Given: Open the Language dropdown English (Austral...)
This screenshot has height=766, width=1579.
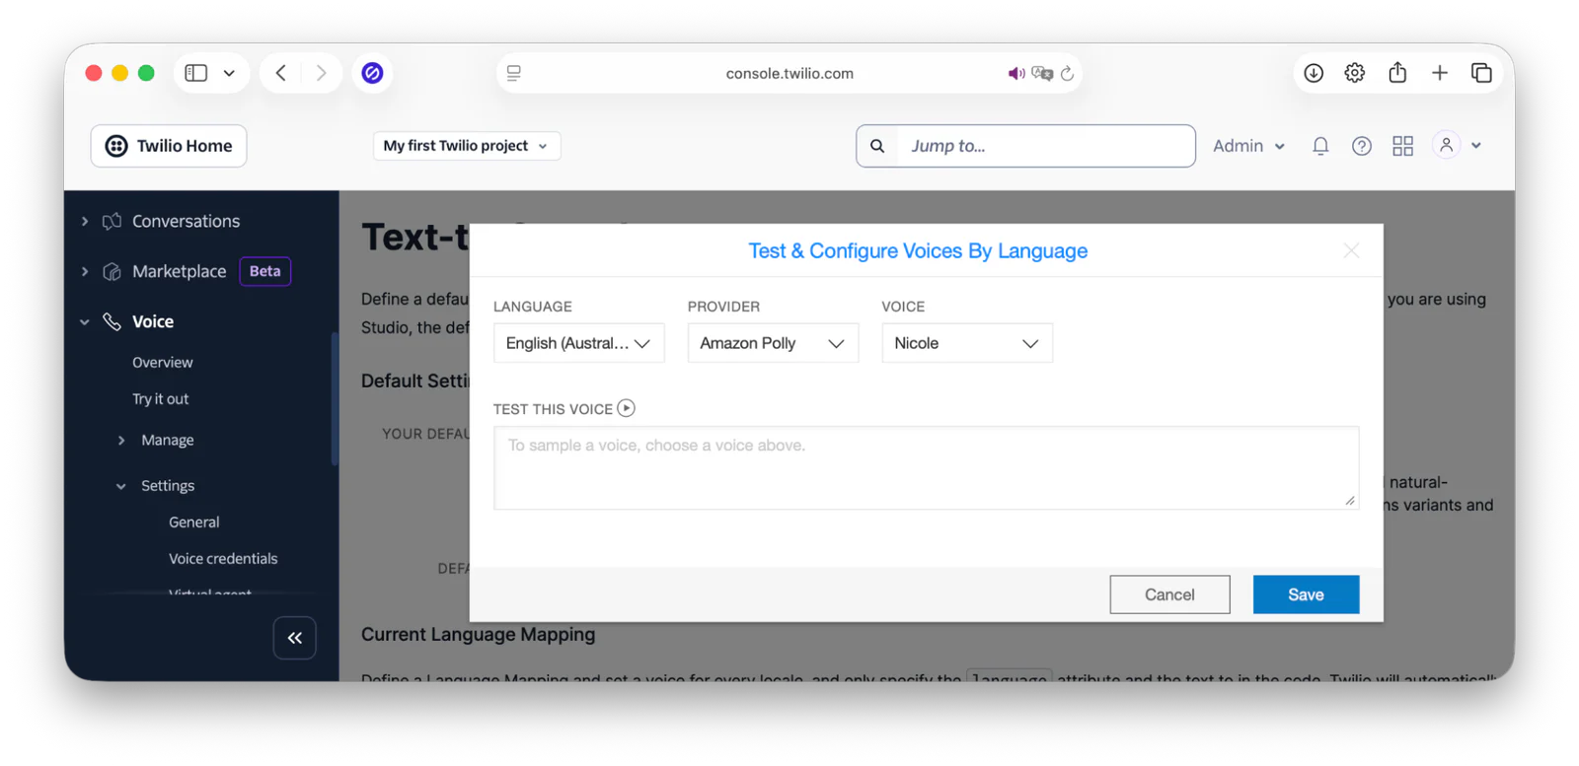Looking at the screenshot, I should 578,343.
